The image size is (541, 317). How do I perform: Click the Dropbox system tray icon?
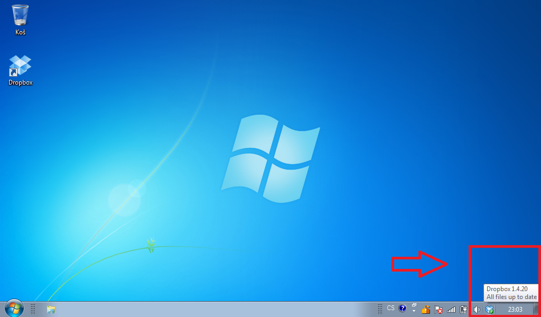[489, 310]
